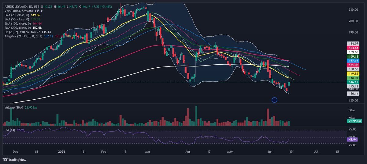
Task: Click the 210.00 tick on the price axis
Action: click(x=354, y=10)
